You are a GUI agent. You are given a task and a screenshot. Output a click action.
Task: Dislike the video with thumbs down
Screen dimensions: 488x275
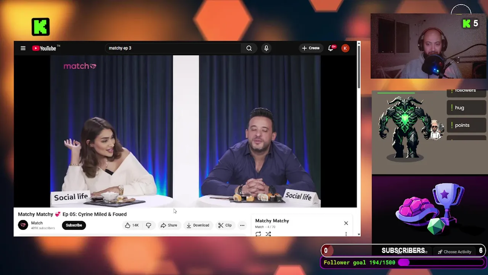pyautogui.click(x=149, y=225)
